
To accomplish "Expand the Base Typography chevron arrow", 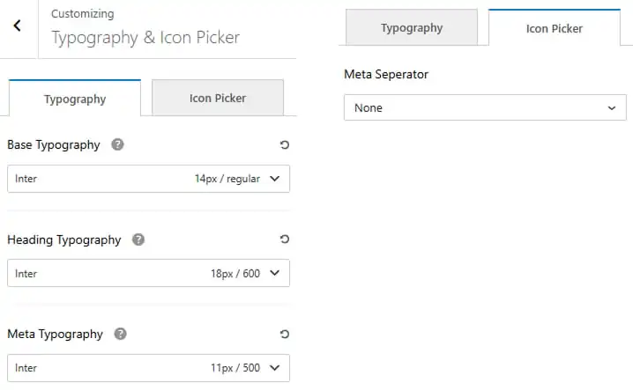I will point(275,178).
